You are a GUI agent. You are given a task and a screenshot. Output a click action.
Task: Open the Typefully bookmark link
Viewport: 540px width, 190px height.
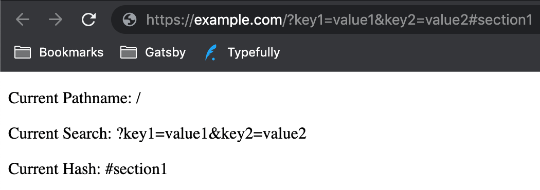(254, 52)
